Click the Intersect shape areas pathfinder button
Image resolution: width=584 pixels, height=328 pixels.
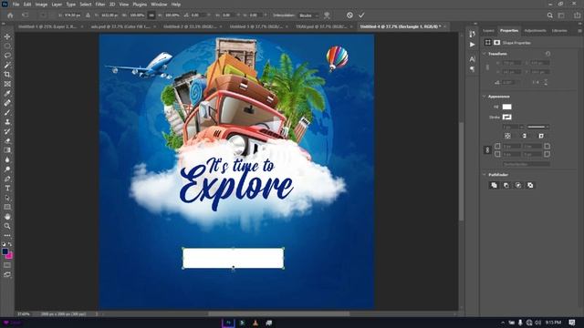point(518,185)
